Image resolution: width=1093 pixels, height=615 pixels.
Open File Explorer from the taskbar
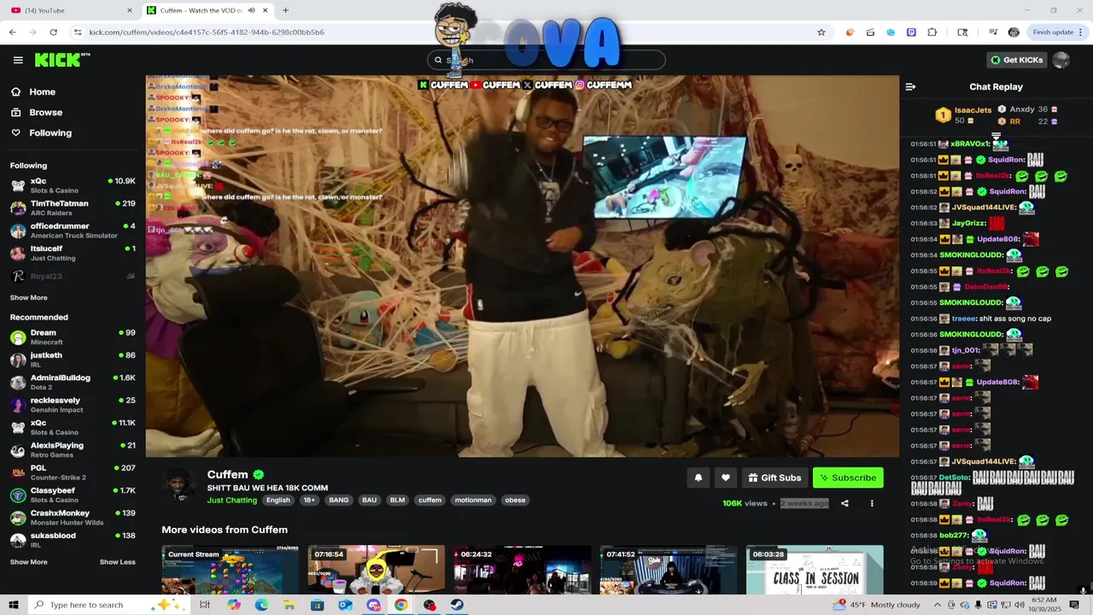pyautogui.click(x=289, y=605)
